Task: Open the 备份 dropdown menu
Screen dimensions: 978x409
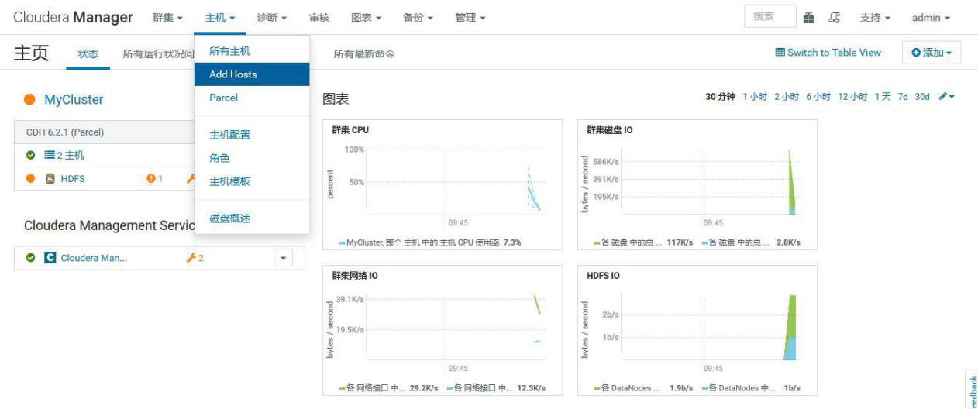Action: click(418, 18)
